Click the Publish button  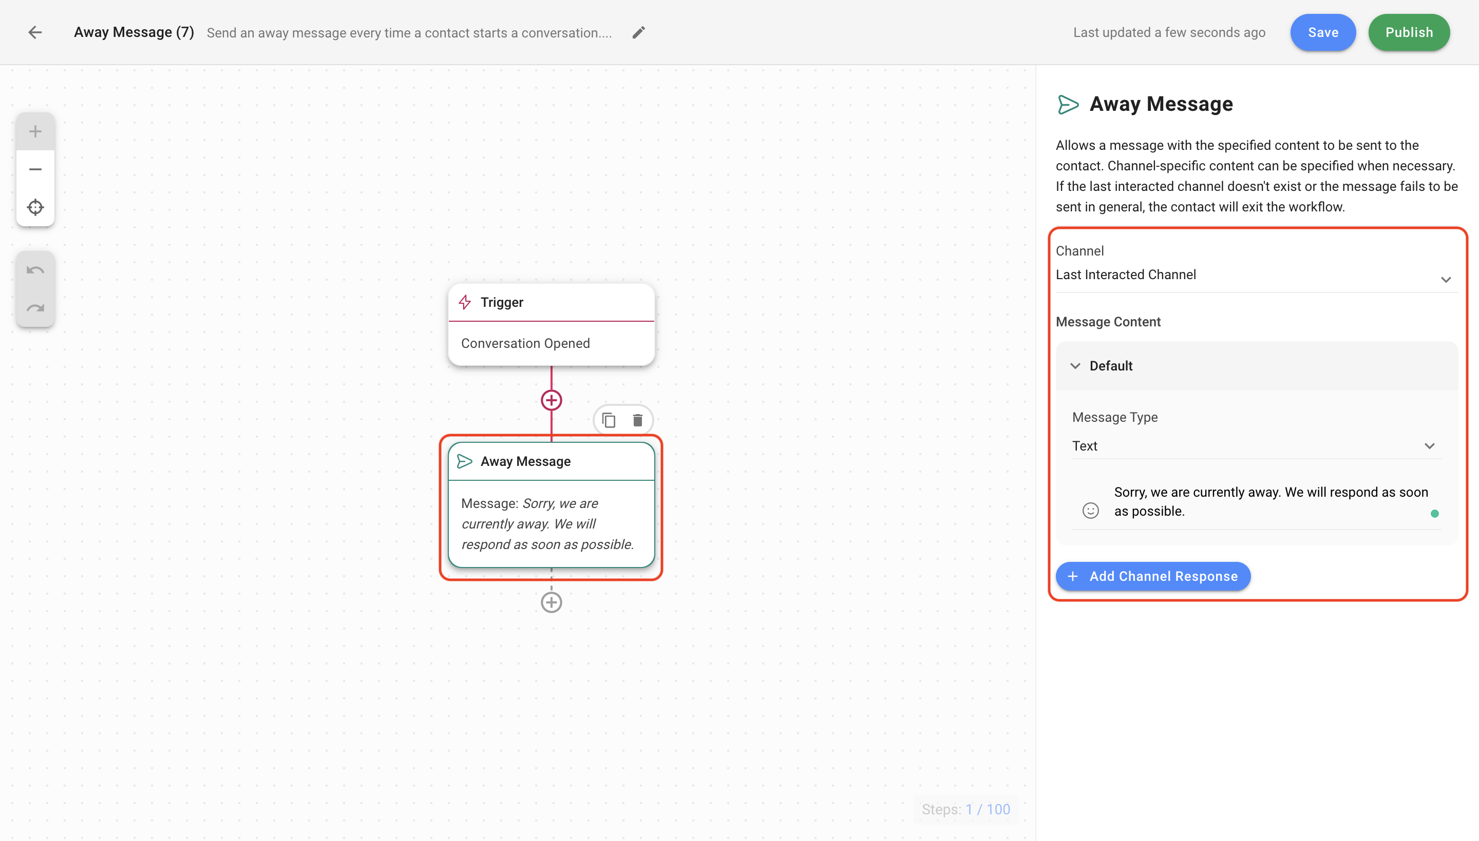tap(1409, 32)
